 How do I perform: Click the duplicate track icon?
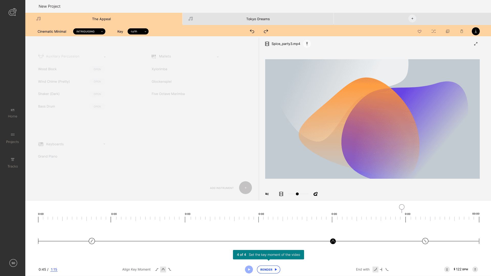(x=448, y=31)
